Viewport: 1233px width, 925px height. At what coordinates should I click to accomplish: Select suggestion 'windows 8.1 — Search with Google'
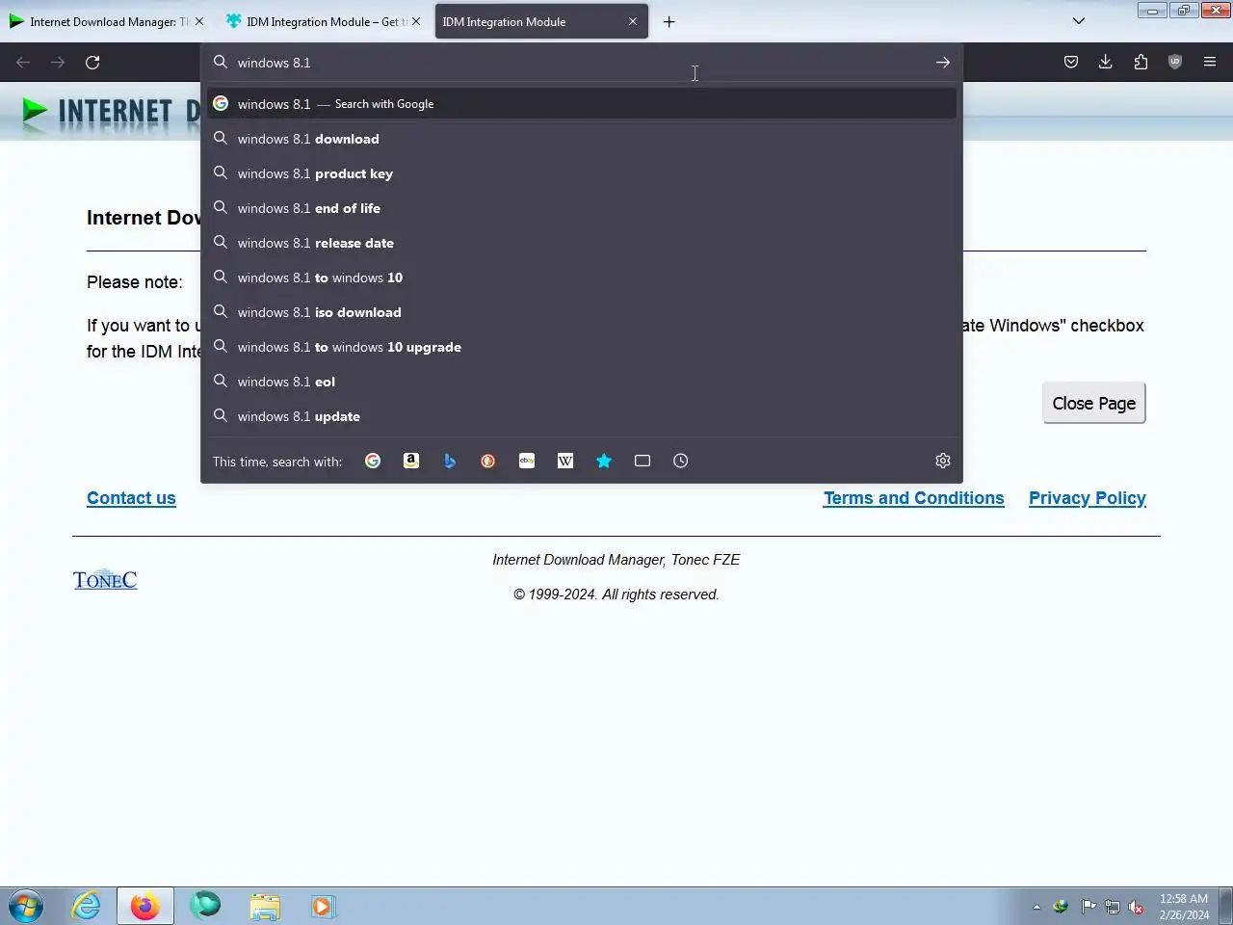point(582,104)
